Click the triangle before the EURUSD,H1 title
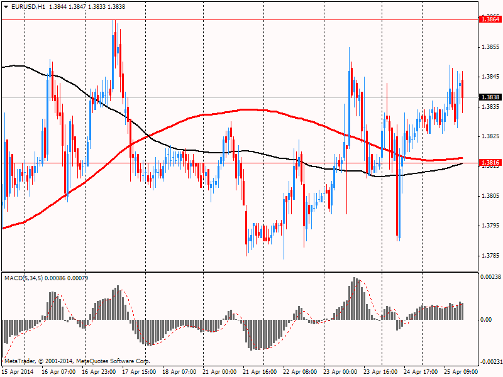The image size is (503, 377). tap(4, 6)
